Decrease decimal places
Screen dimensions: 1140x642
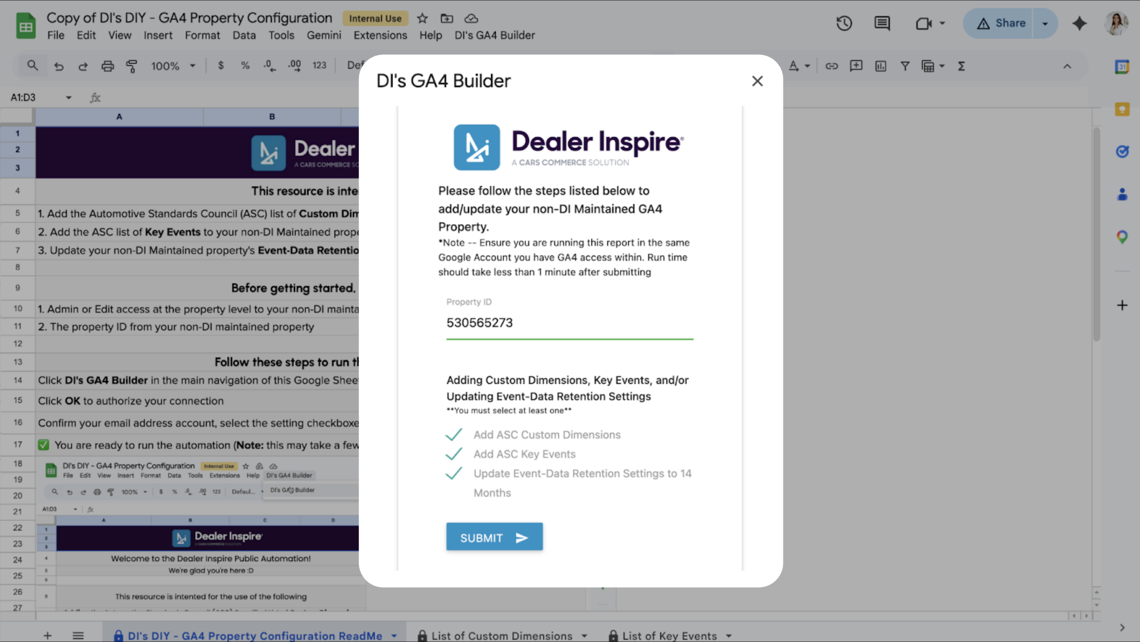pos(269,66)
